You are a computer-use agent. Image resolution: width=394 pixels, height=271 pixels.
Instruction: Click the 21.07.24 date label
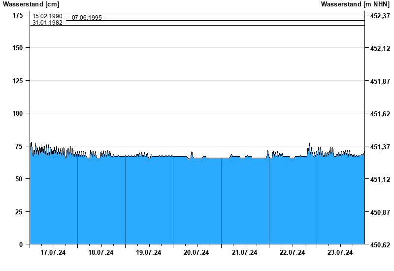(244, 253)
